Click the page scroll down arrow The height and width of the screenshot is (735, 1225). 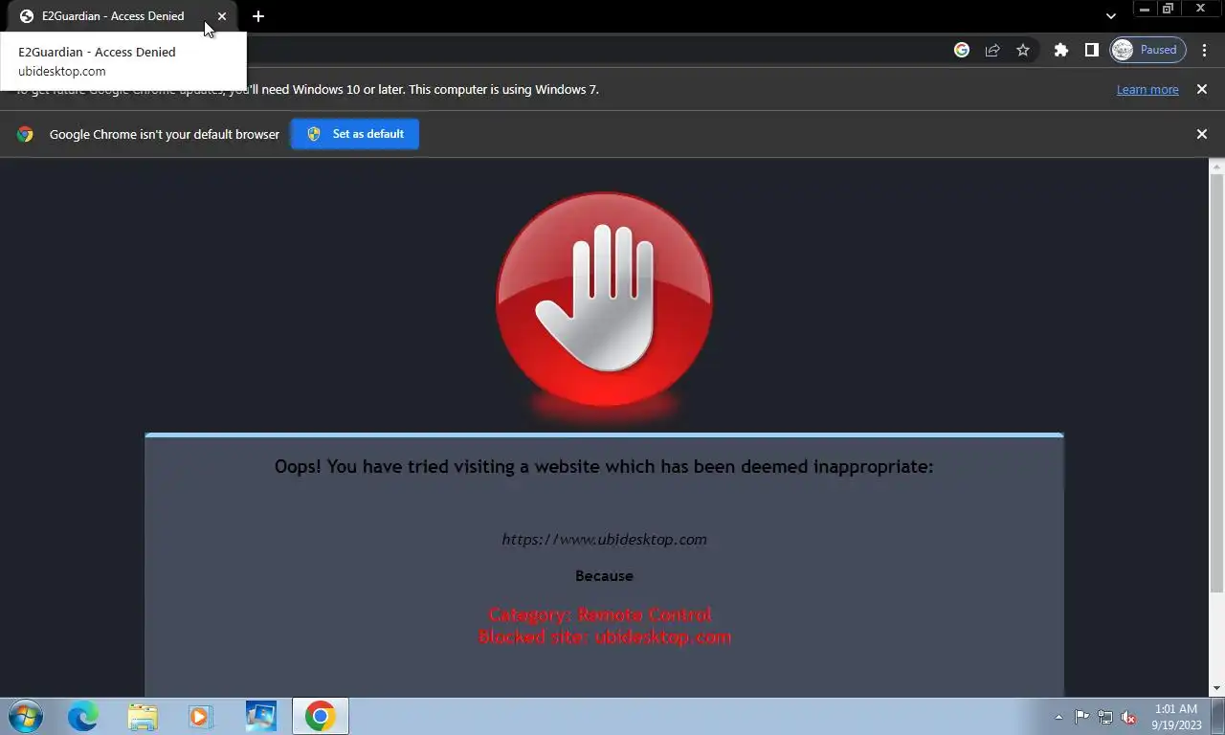tap(1216, 689)
